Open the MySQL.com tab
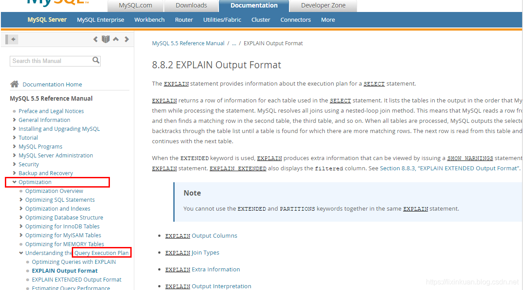The width and height of the screenshot is (523, 290). click(136, 6)
